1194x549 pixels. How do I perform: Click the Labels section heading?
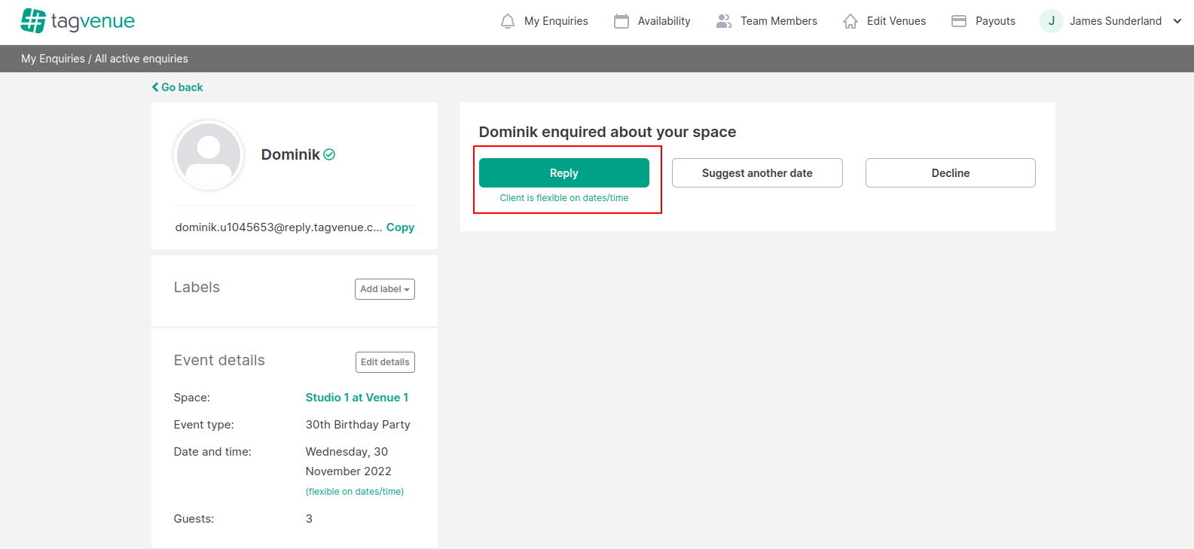tap(197, 287)
